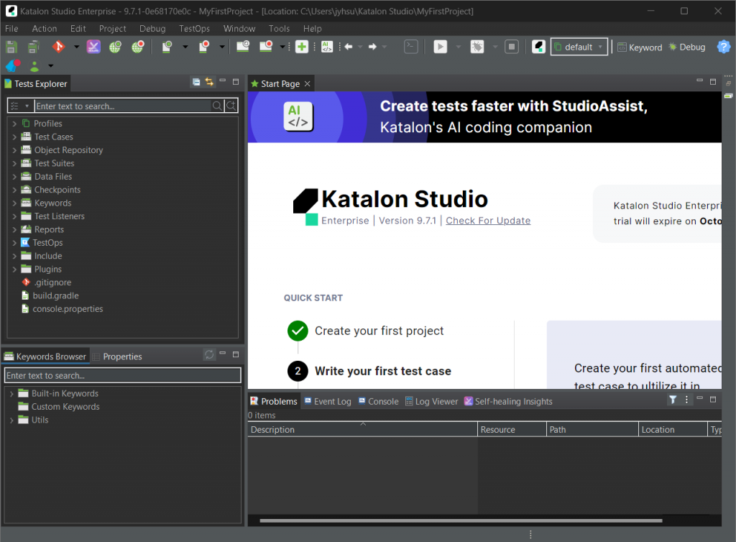Viewport: 736px width, 542px height.
Task: Click link with editor arrows icon
Action: click(209, 82)
